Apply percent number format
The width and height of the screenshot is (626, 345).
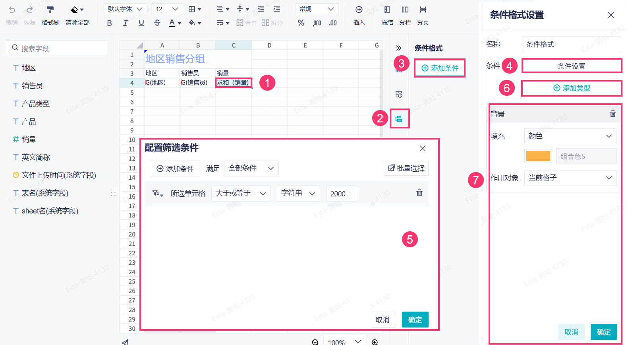click(x=301, y=23)
